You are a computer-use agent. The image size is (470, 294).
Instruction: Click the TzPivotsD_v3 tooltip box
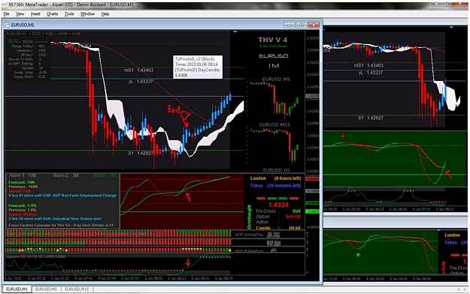coord(198,67)
